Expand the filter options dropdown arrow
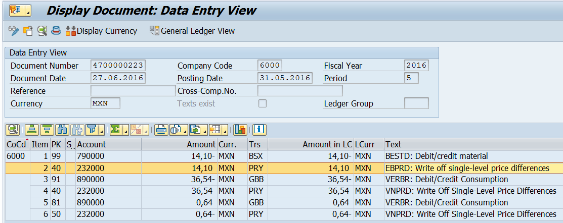This screenshot has width=563, height=223. (x=101, y=129)
